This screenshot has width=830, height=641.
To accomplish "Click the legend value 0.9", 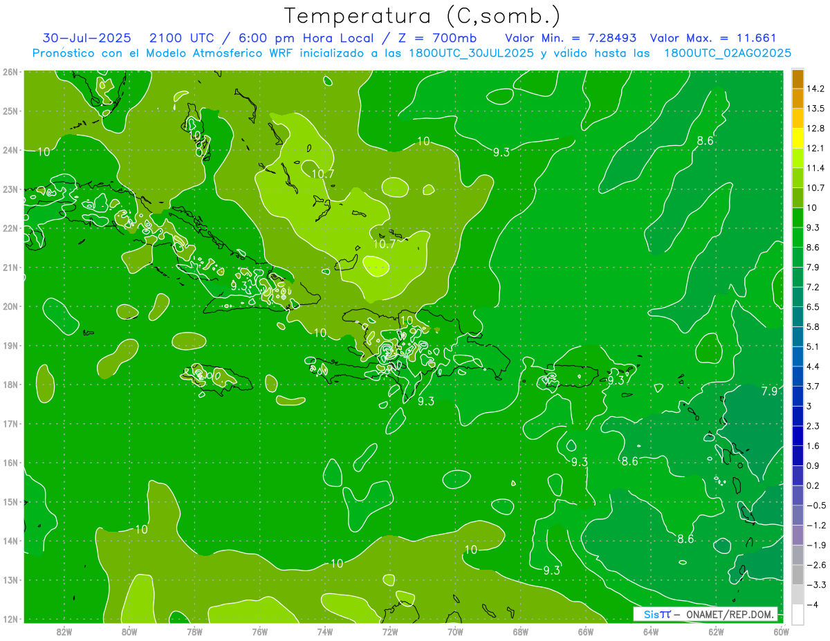I will pyautogui.click(x=813, y=465).
